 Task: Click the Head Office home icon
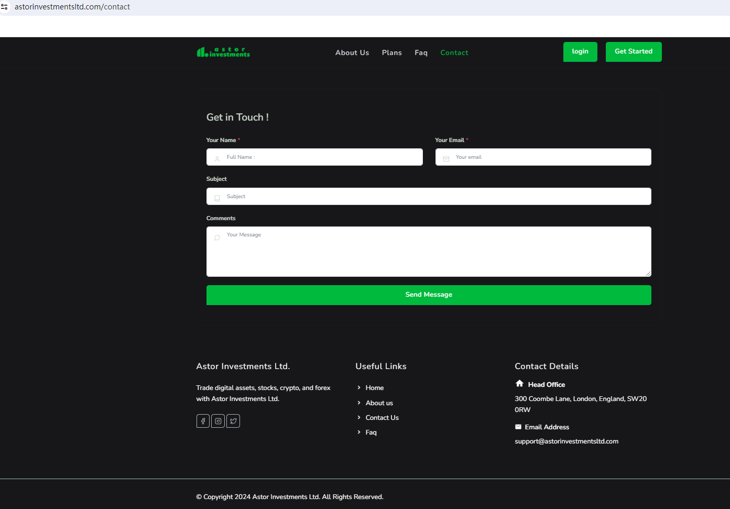point(519,384)
